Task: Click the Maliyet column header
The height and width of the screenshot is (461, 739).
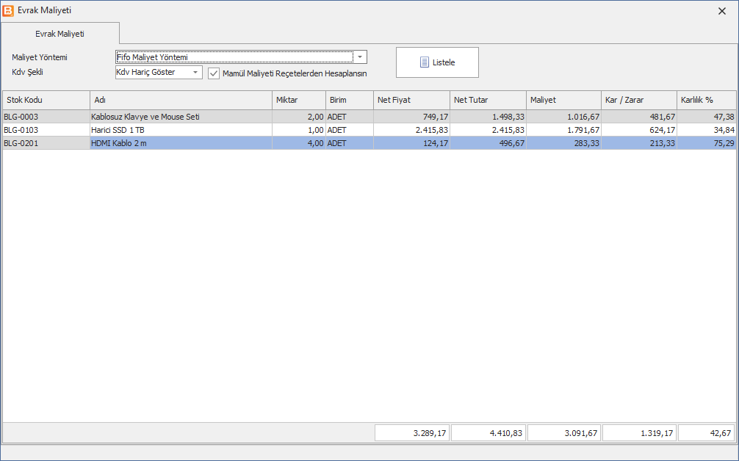Action: [x=563, y=100]
